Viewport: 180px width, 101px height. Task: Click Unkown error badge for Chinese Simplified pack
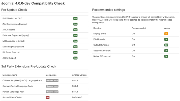click(x=52, y=81)
